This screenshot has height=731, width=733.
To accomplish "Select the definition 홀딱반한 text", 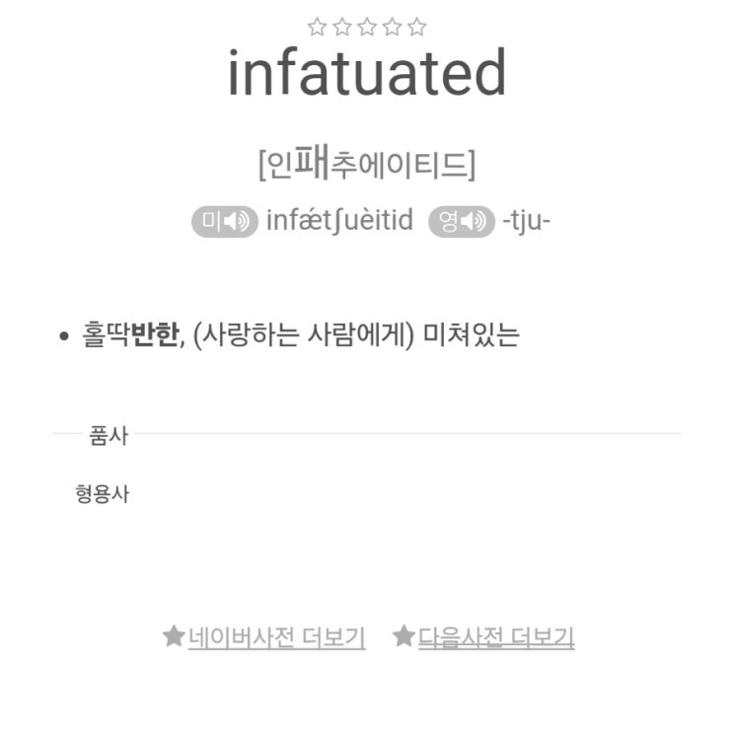I will click(x=131, y=334).
